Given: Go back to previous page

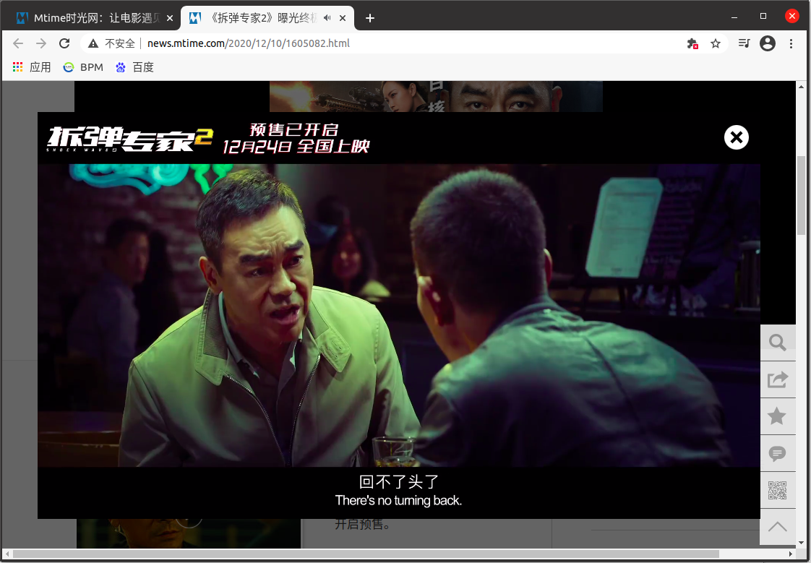Looking at the screenshot, I should (18, 43).
